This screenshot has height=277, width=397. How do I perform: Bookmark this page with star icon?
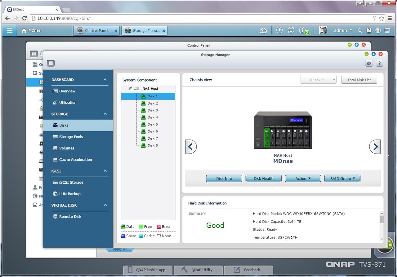[x=381, y=18]
